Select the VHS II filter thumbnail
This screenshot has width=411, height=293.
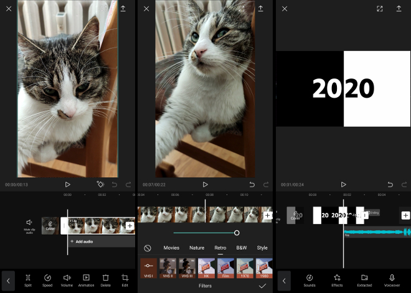coord(169,267)
